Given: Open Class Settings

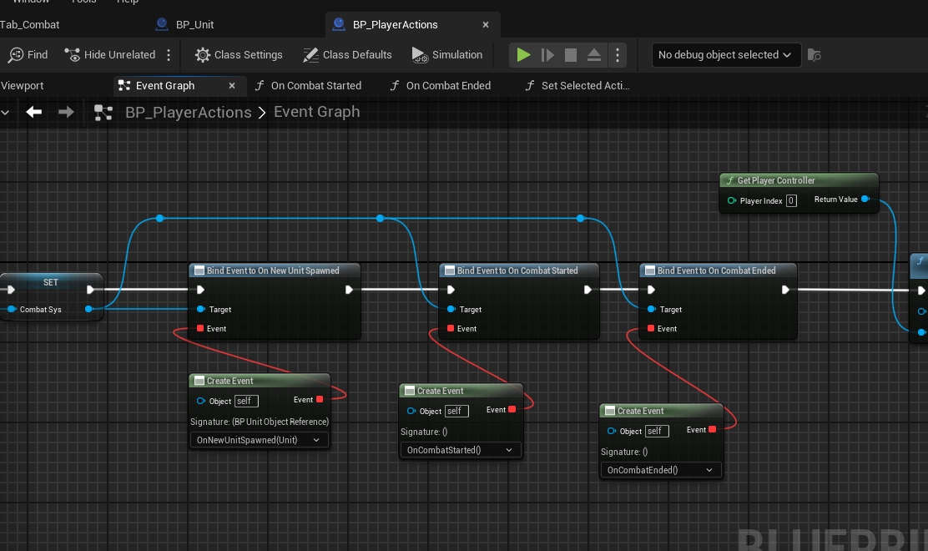Looking at the screenshot, I should (240, 55).
